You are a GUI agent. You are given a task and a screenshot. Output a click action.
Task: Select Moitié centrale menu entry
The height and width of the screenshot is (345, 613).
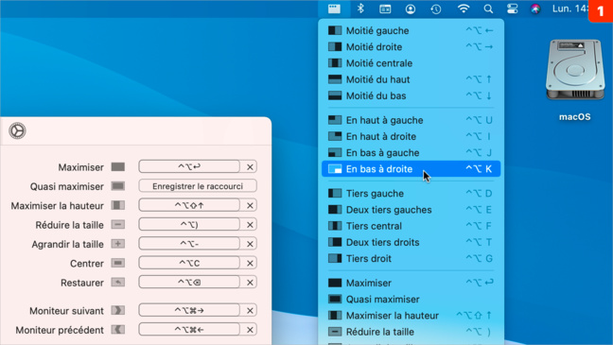411,63
